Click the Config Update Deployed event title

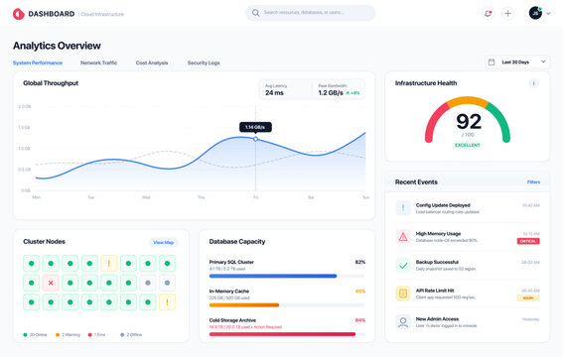443,205
